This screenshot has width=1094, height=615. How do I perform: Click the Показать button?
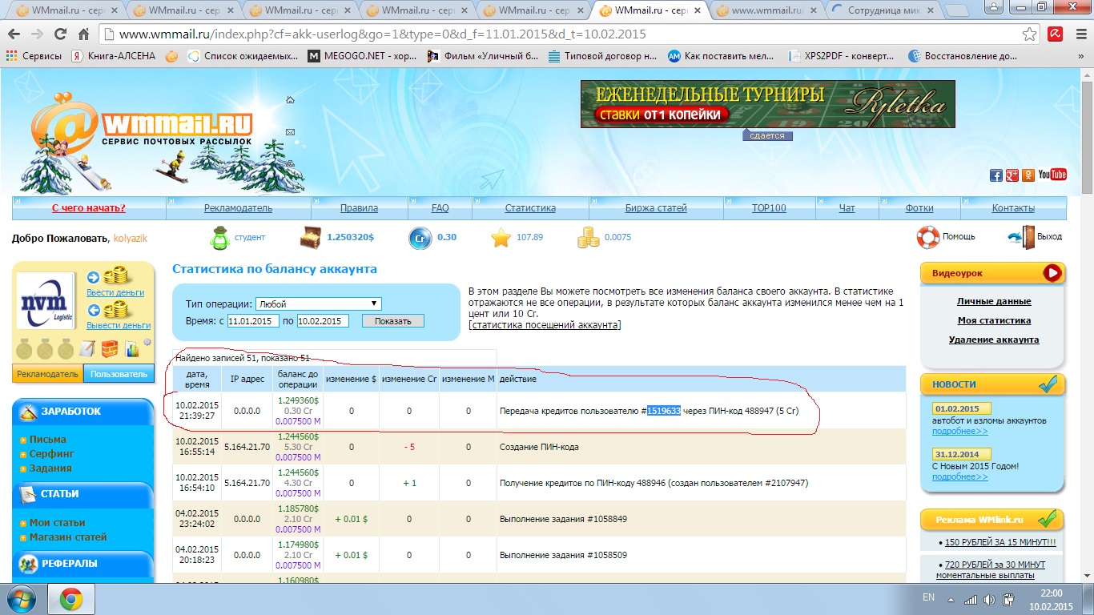(x=392, y=321)
